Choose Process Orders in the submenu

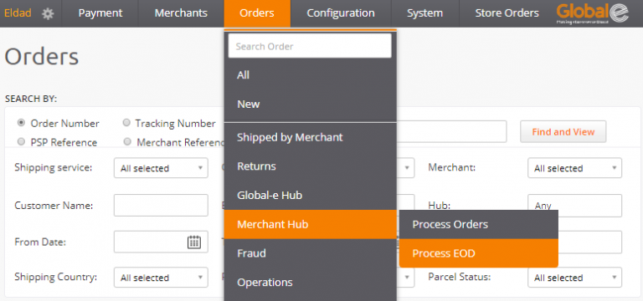point(479,224)
